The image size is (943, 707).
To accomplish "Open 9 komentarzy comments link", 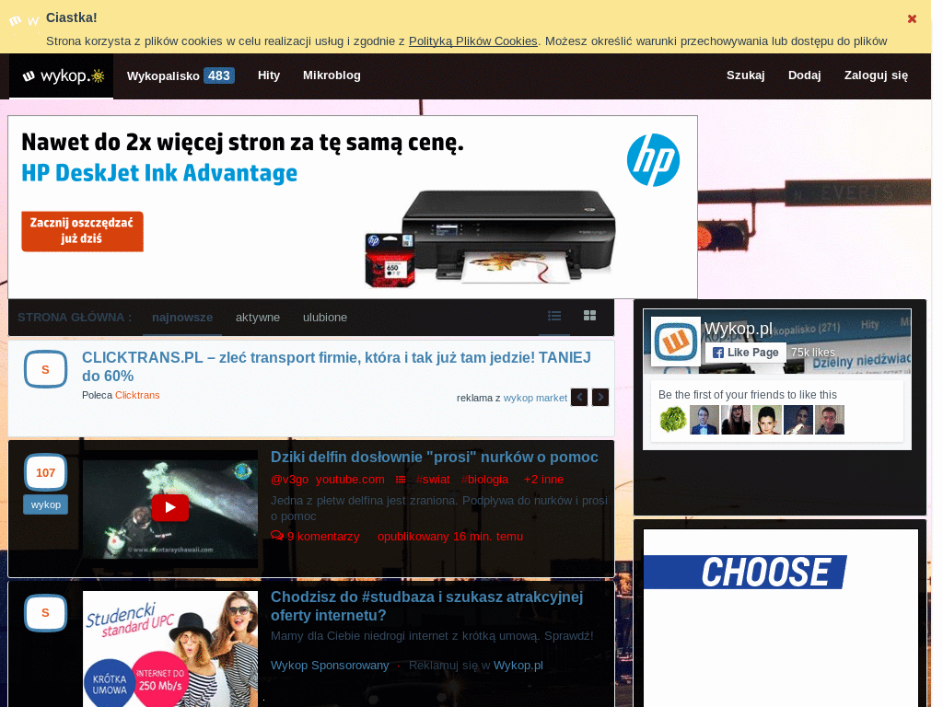I will (x=315, y=537).
